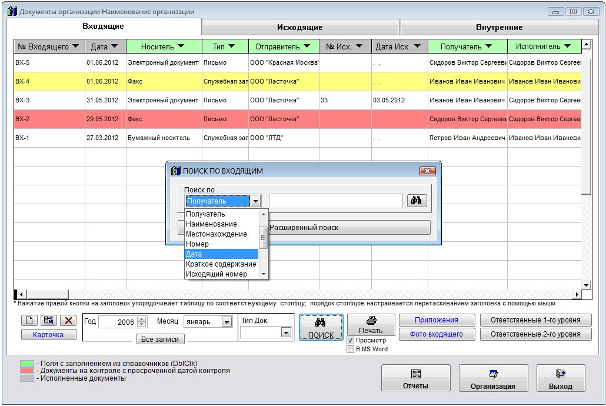Click the search text input field
This screenshot has height=406, width=606.
point(335,201)
